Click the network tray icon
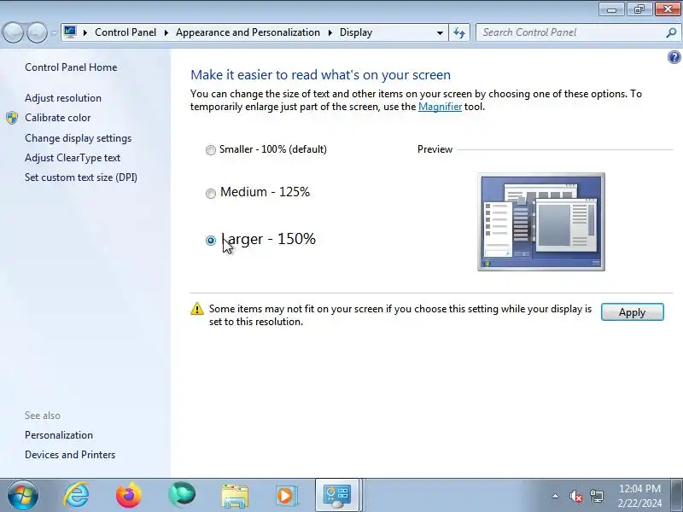The width and height of the screenshot is (683, 512). 597,496
